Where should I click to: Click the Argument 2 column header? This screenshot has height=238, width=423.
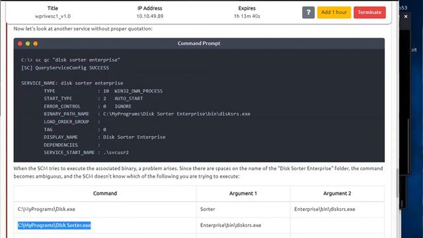pos(337,194)
